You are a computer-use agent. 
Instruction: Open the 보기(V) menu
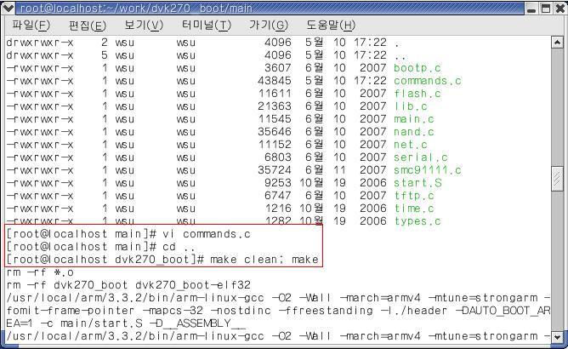click(x=144, y=25)
